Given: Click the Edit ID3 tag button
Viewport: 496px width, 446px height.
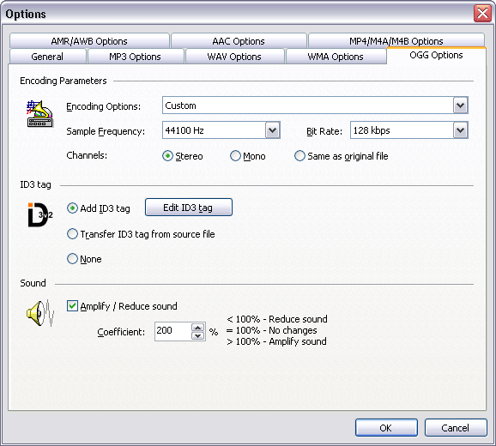Looking at the screenshot, I should [189, 208].
